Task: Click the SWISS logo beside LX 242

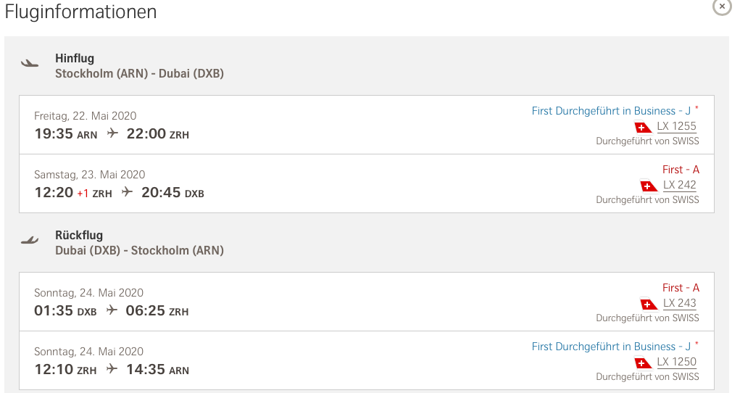Action: pyautogui.click(x=649, y=186)
